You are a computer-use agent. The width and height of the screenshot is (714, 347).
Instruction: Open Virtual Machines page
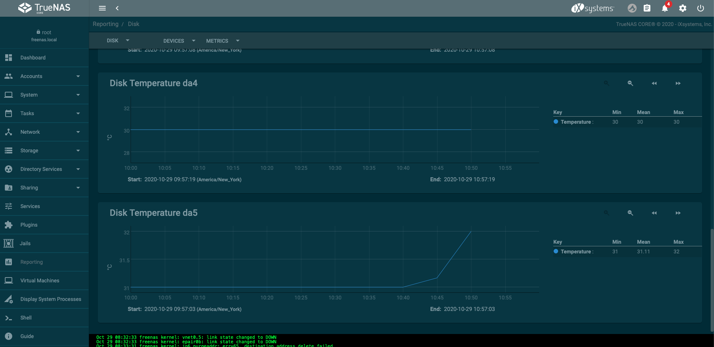[44, 280]
